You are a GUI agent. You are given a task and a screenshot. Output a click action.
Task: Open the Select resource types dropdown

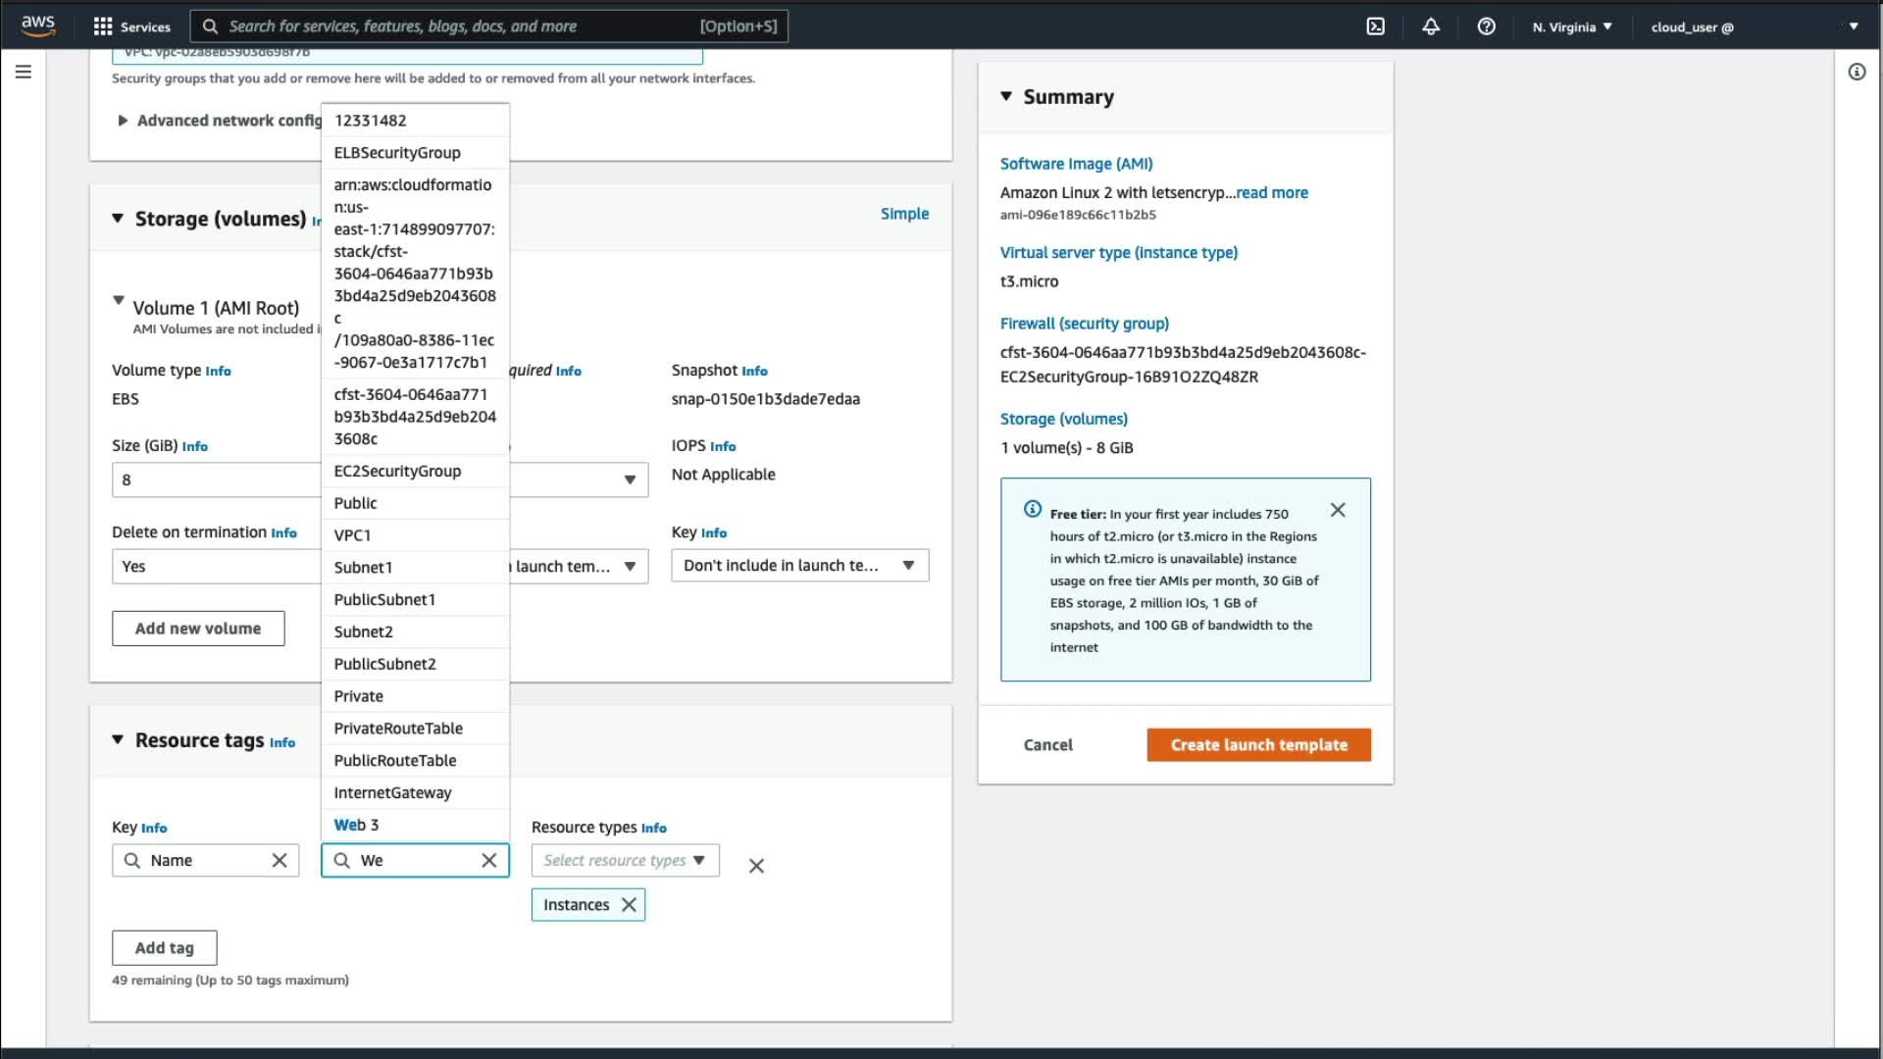625,860
